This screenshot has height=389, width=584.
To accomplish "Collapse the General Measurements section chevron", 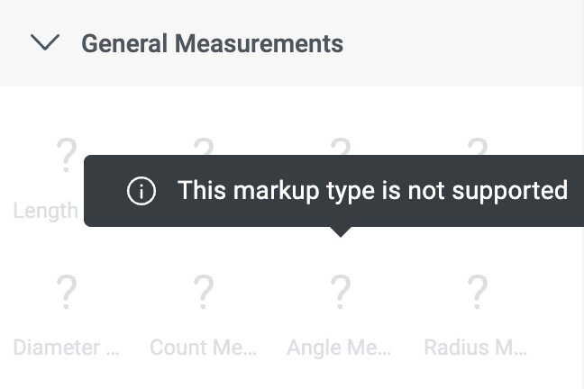I will [44, 42].
